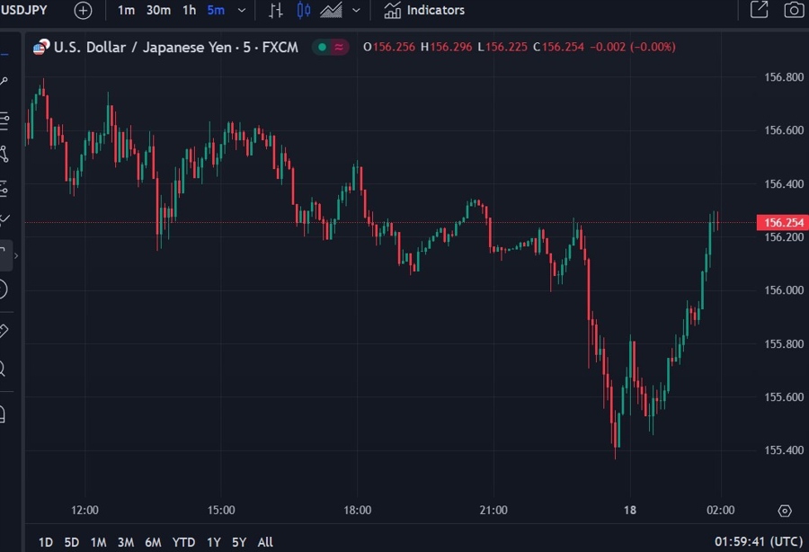Open the Indicators button

[424, 11]
